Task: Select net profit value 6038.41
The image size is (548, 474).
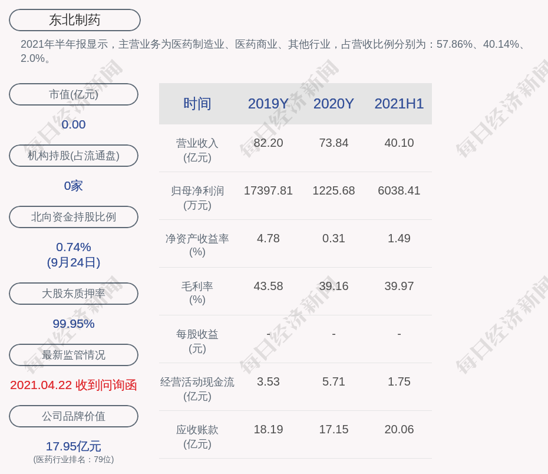Action: [x=399, y=190]
